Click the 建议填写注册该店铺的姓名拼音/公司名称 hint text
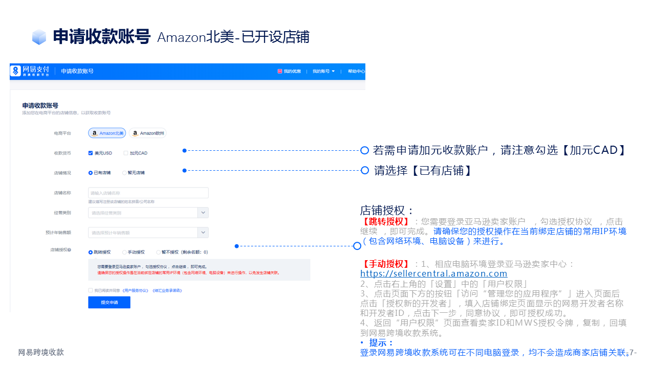Image resolution: width=655 pixels, height=368 pixels. tap(121, 202)
